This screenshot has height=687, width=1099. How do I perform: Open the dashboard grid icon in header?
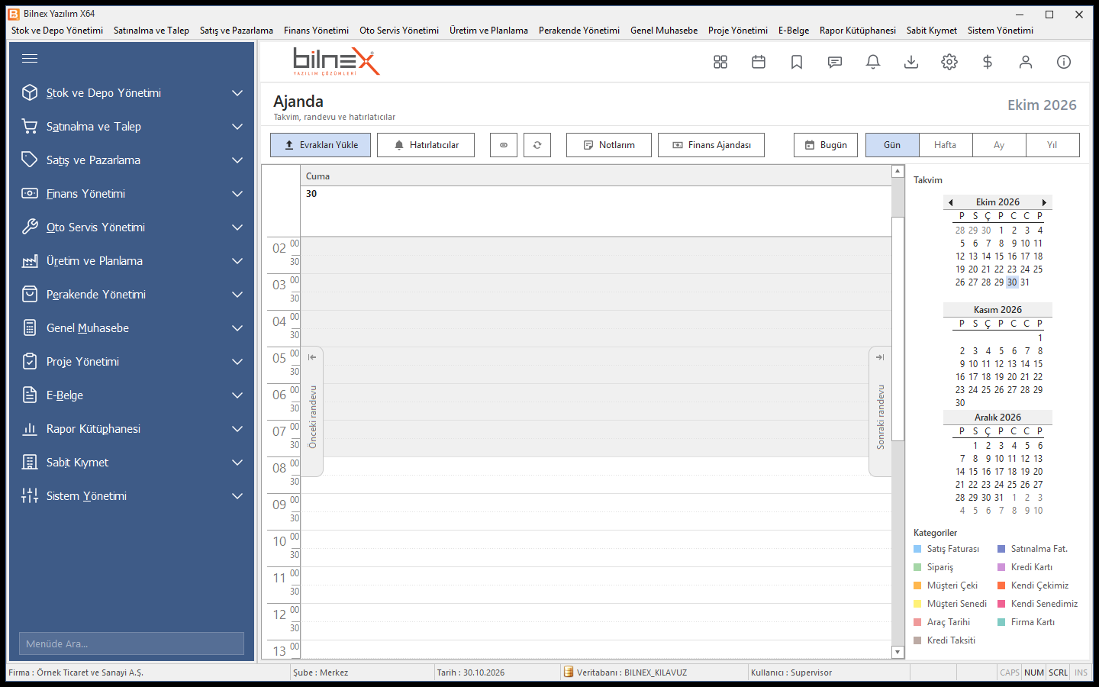720,62
